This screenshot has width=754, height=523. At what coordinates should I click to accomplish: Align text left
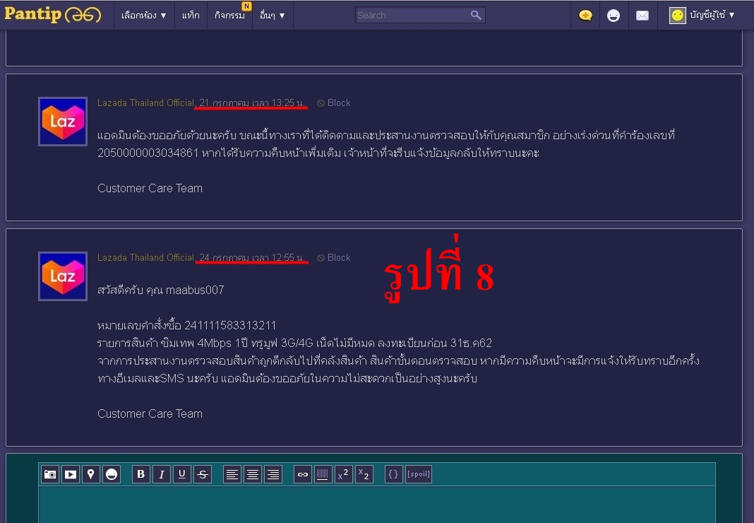pos(232,474)
